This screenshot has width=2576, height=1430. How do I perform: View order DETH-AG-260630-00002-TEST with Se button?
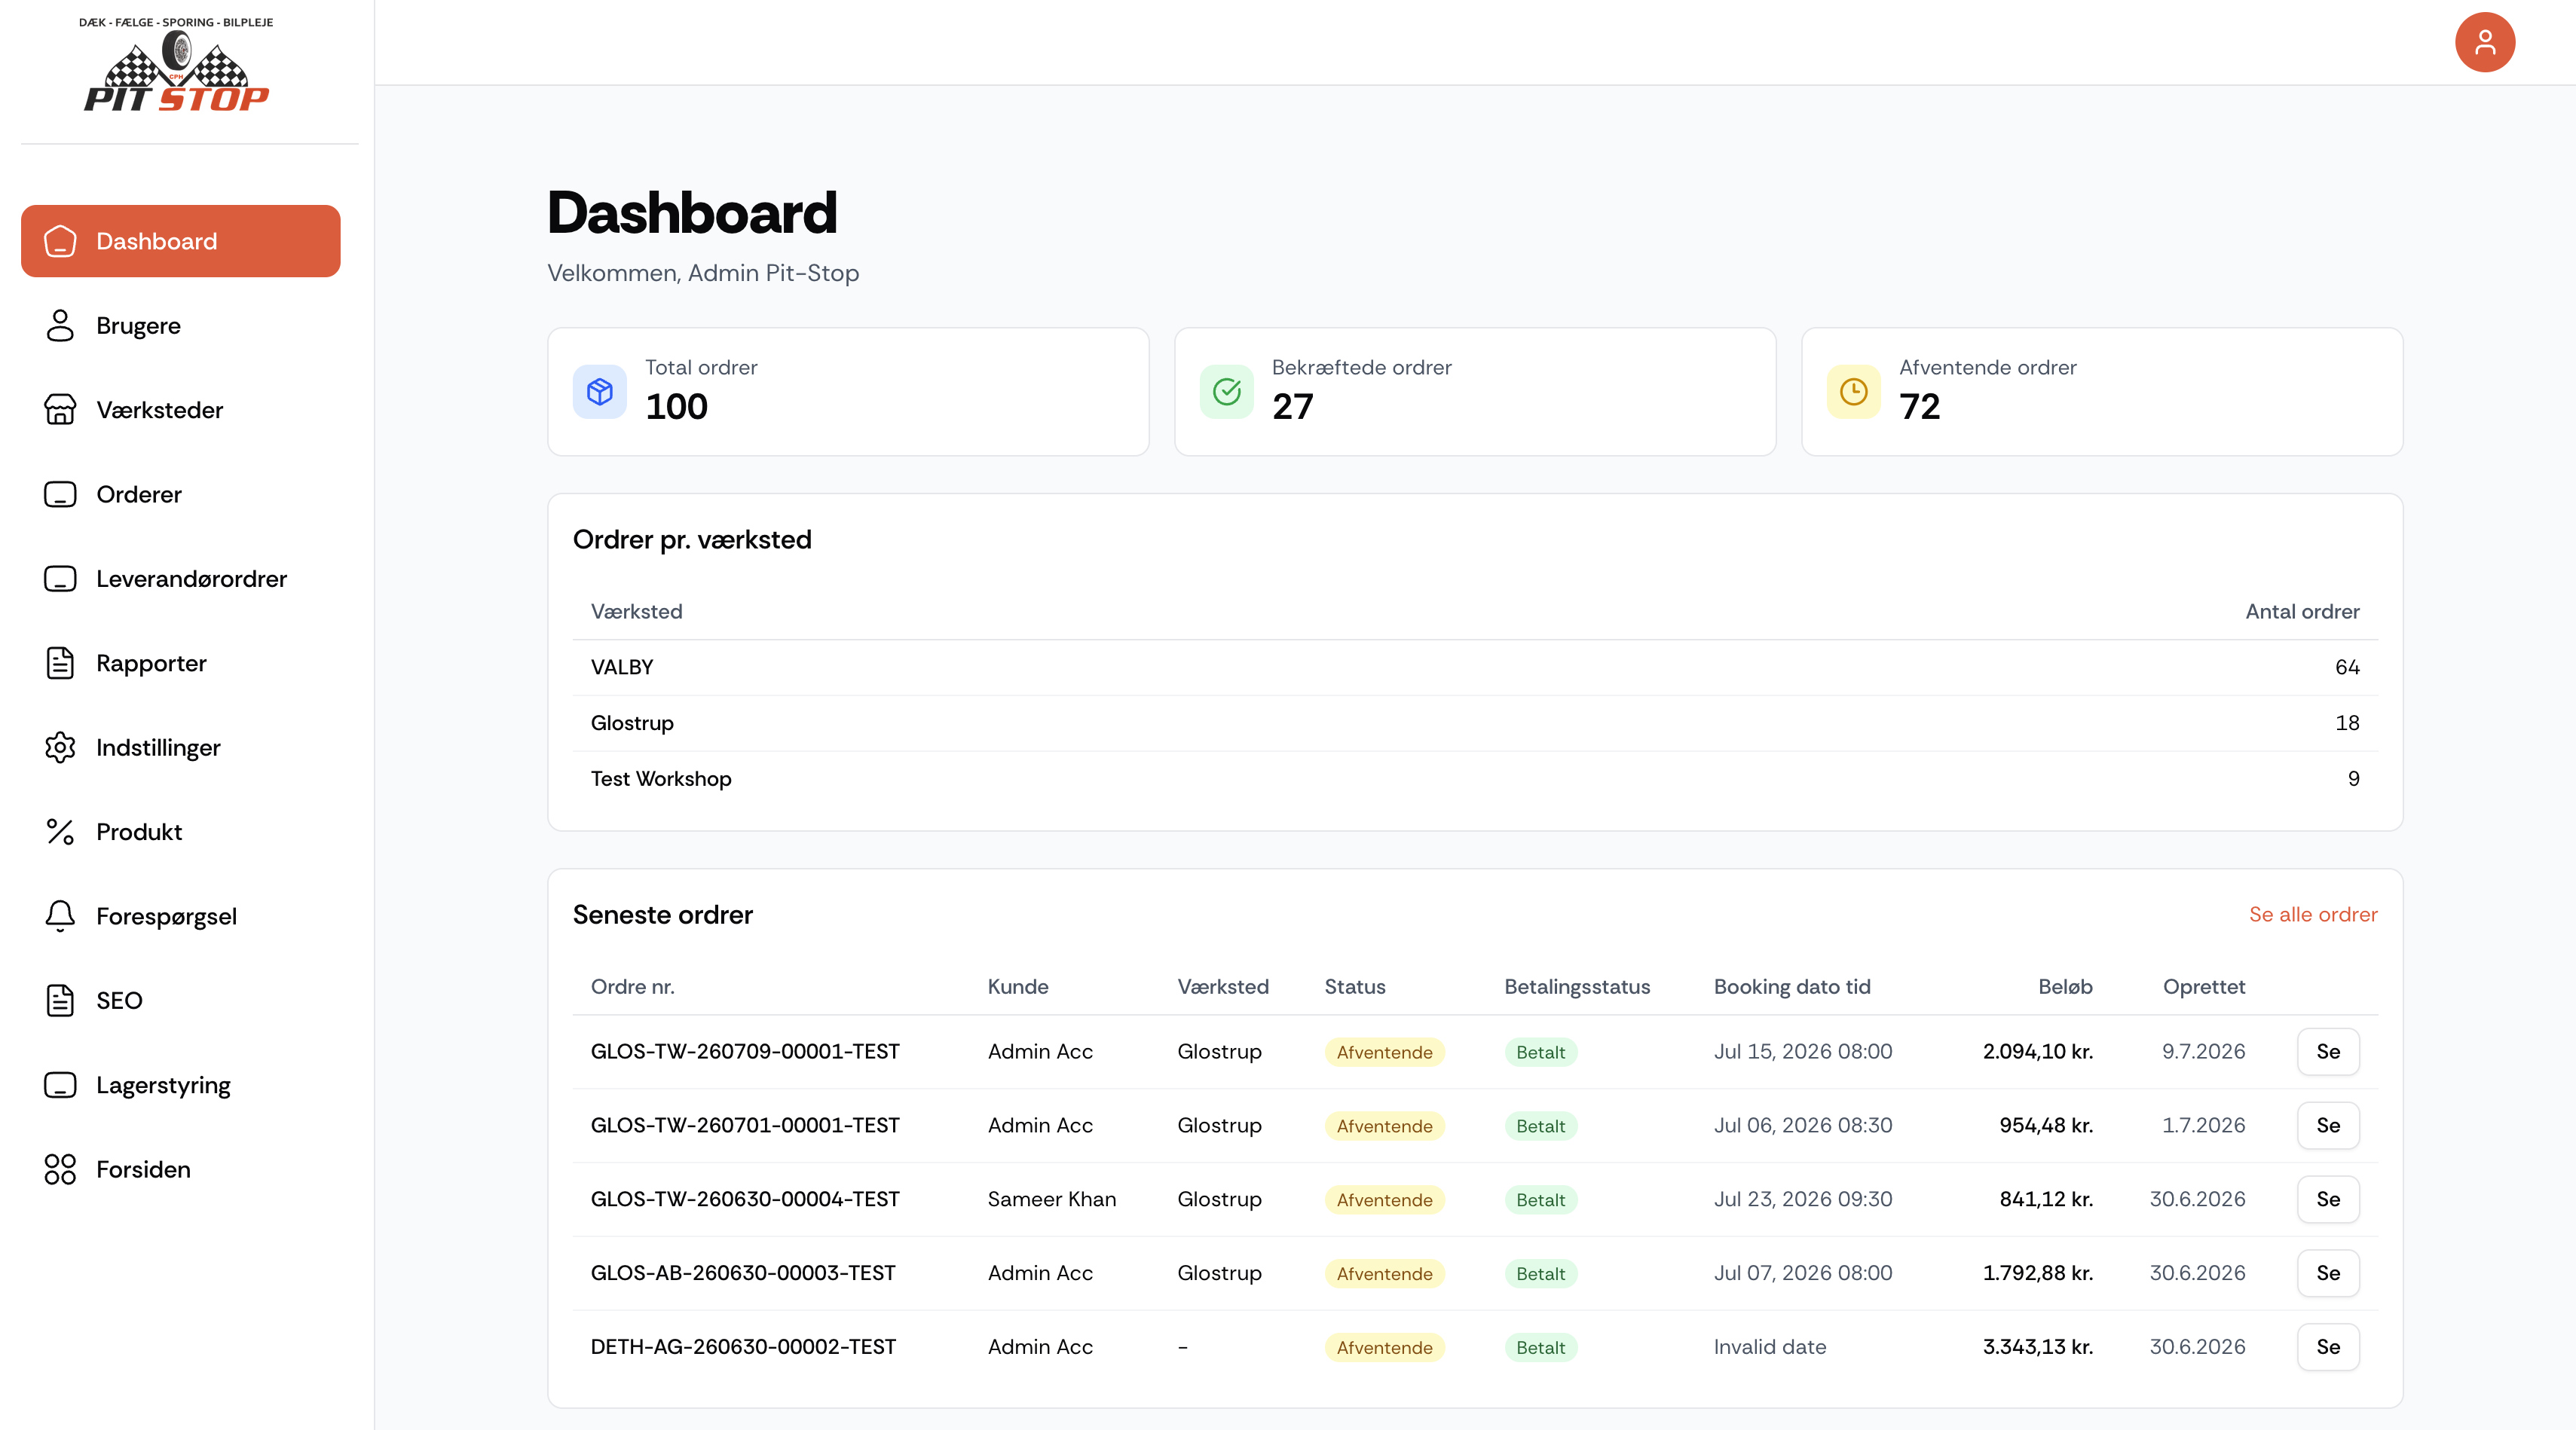click(x=2328, y=1347)
